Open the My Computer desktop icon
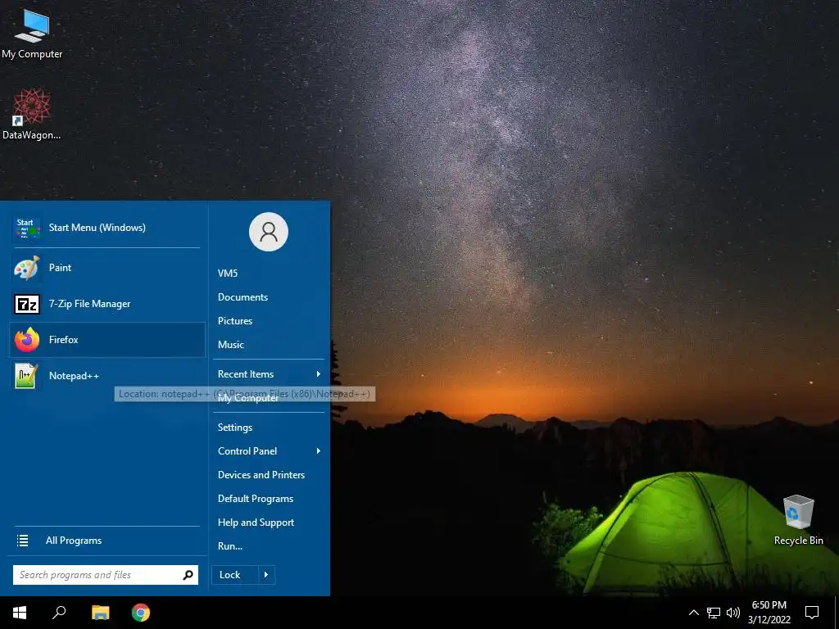 32,34
